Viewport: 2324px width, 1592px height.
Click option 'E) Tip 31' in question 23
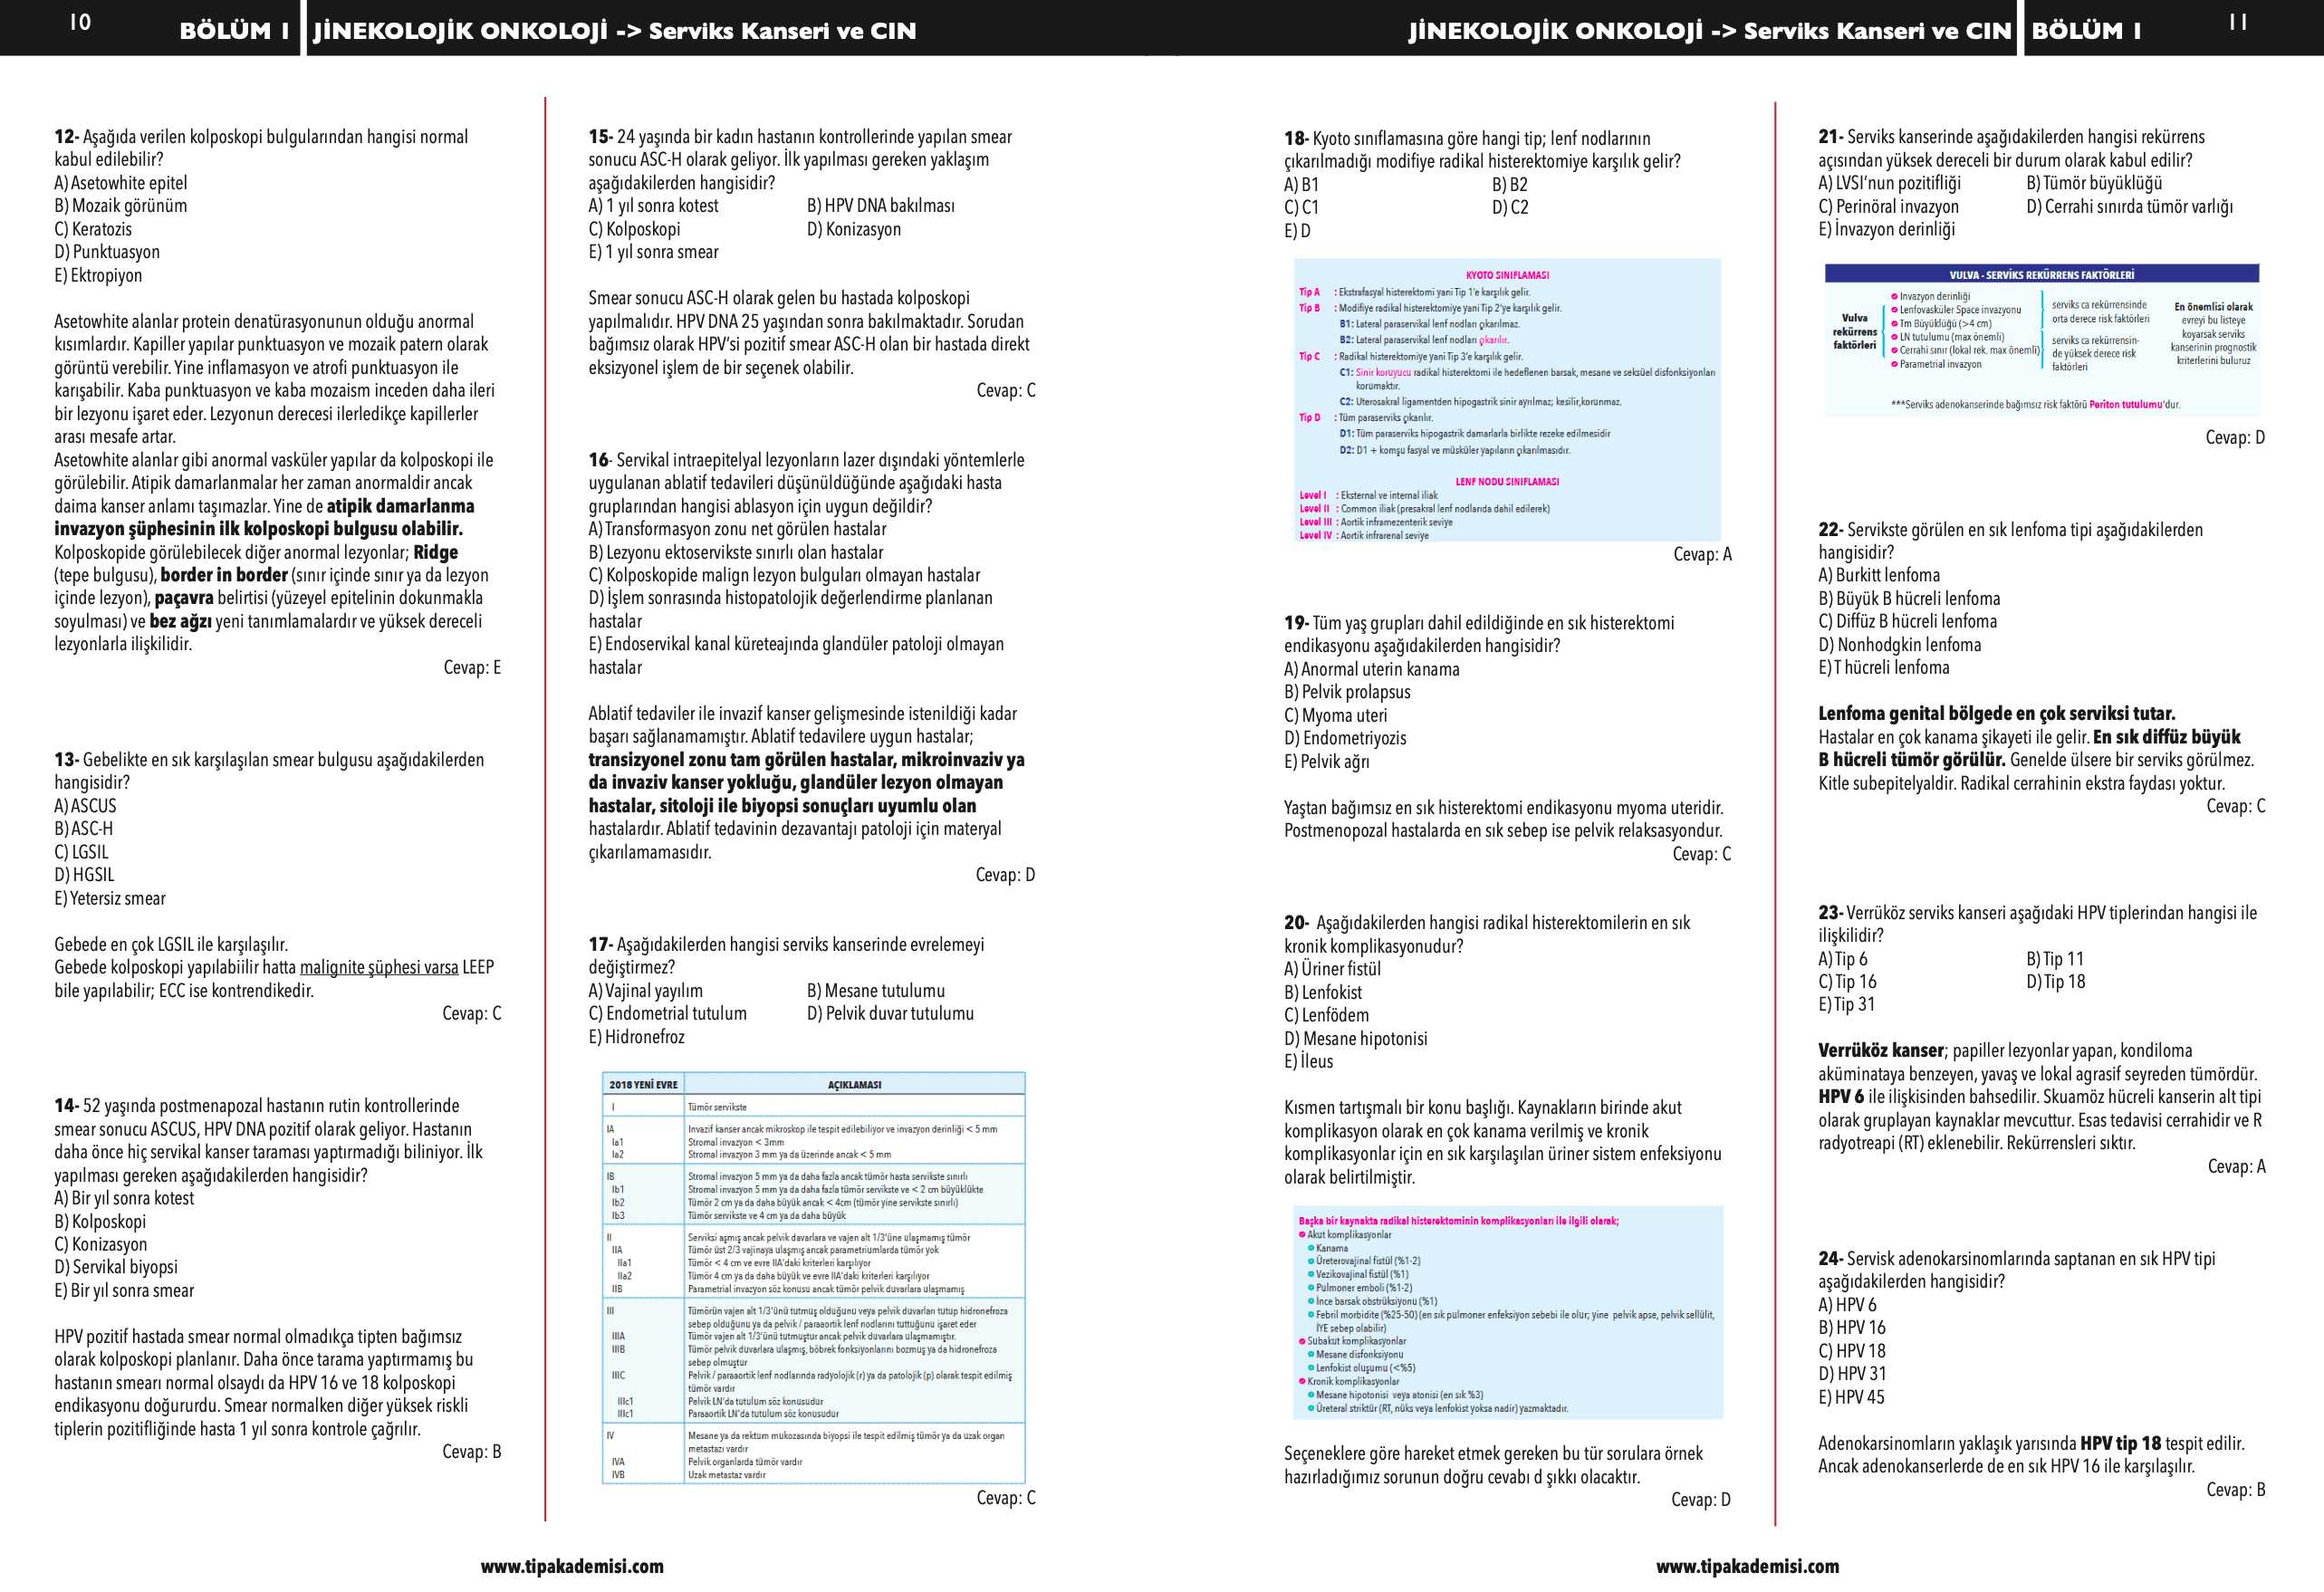1847,1005
